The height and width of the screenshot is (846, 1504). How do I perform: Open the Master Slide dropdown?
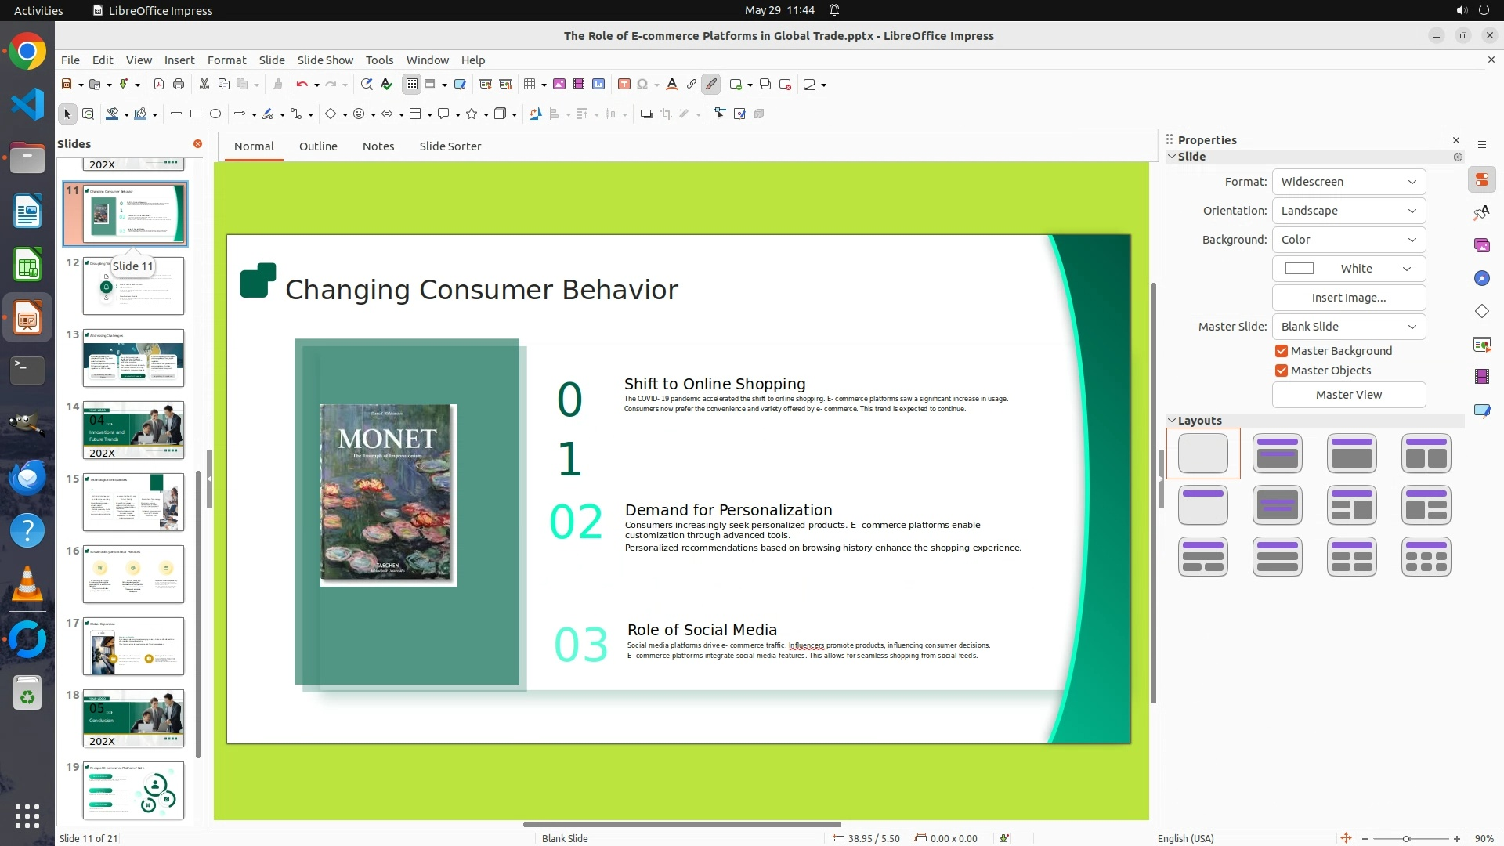click(1348, 327)
